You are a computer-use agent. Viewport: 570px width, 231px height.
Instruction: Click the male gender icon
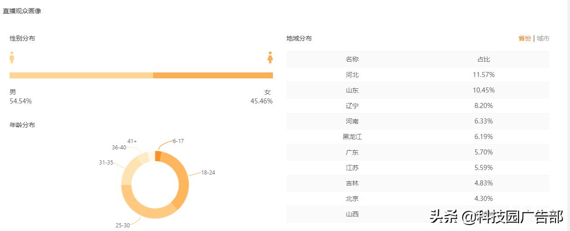pyautogui.click(x=12, y=57)
